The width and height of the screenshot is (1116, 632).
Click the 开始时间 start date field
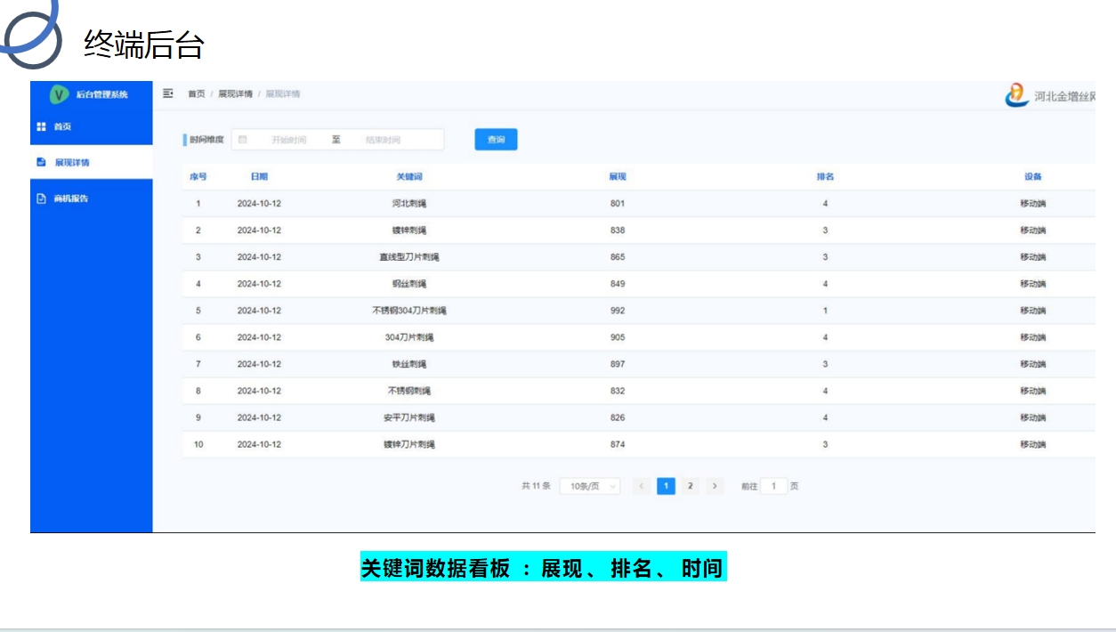click(289, 140)
